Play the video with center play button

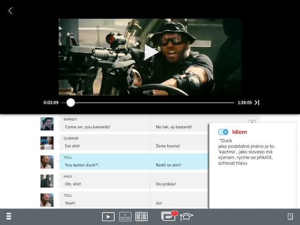(151, 52)
